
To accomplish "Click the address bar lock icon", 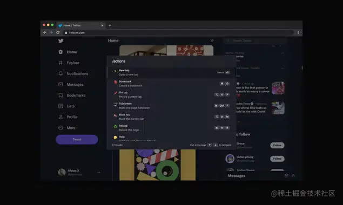I will pos(66,32).
